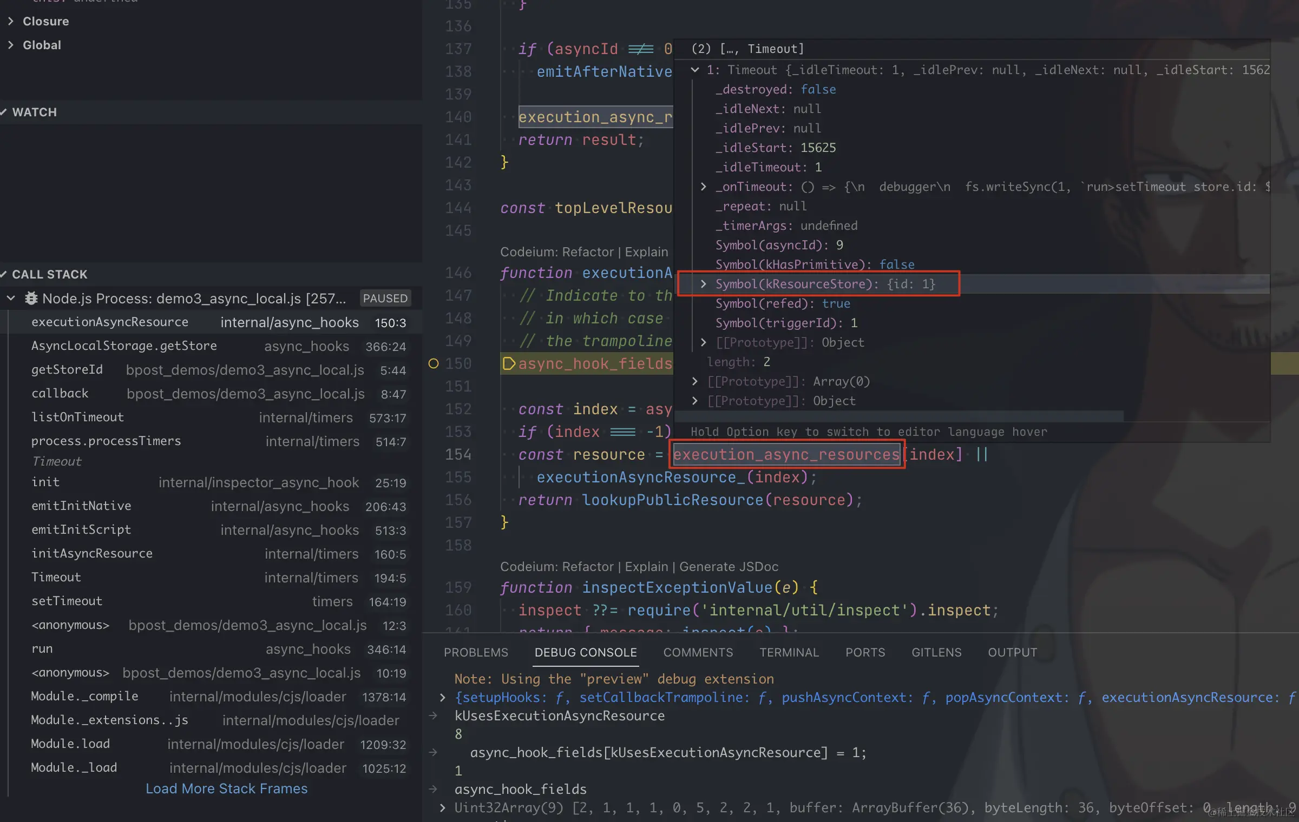Click the 'length: 2' property in hover
The height and width of the screenshot is (822, 1299).
point(738,362)
